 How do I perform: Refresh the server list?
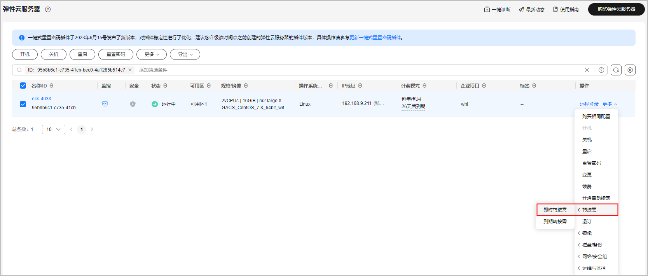[616, 70]
